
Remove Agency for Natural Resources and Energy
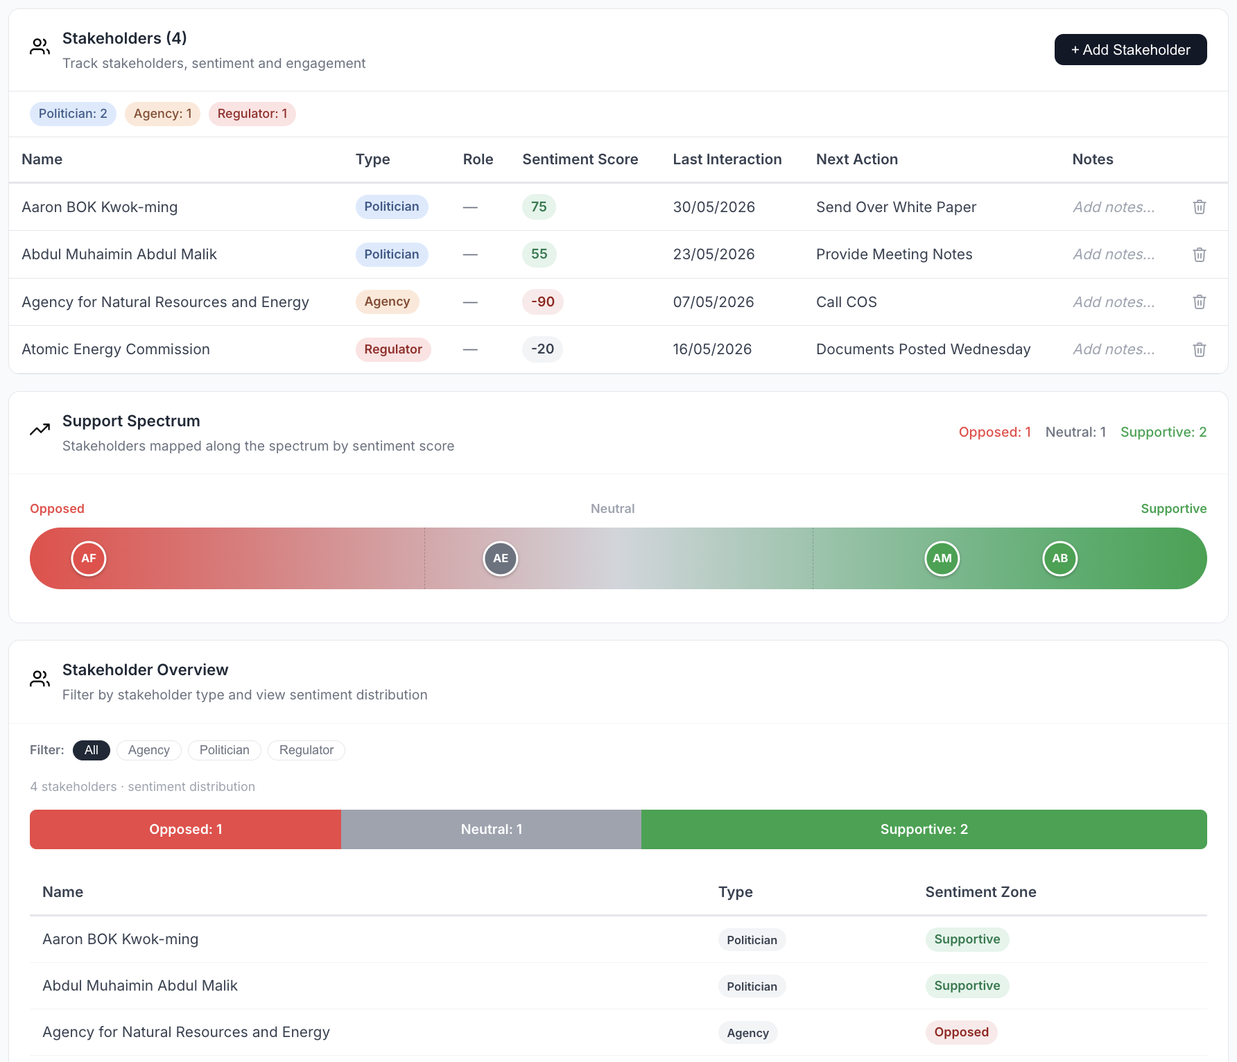(1200, 302)
